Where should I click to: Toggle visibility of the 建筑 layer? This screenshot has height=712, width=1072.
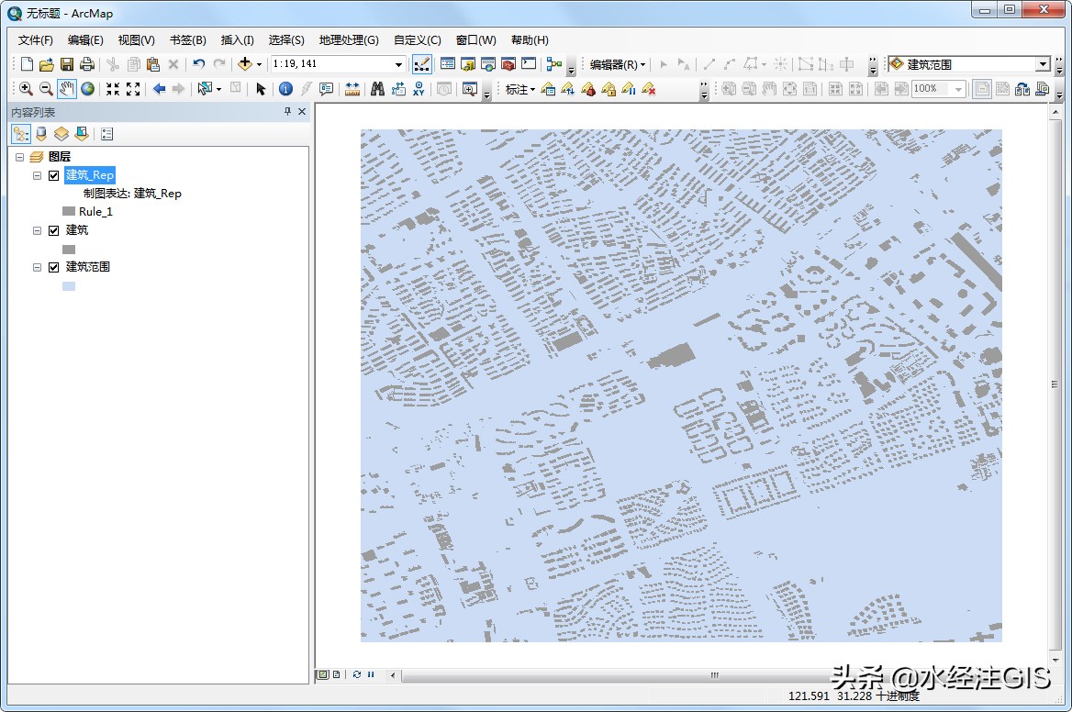pos(53,230)
